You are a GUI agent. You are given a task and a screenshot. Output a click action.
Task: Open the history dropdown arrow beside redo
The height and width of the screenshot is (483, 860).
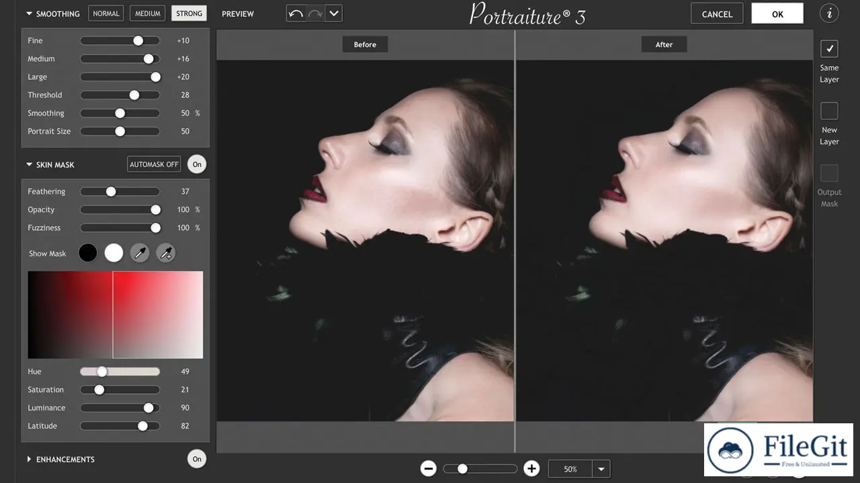tap(333, 13)
